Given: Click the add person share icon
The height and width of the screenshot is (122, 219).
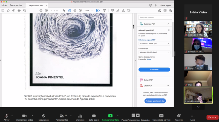Looking at the screenshot, I should pyautogui.click(x=170, y=10).
